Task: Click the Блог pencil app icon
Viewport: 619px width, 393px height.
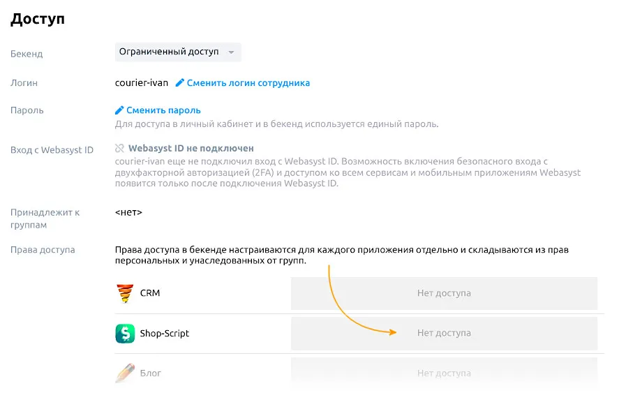Action: tap(125, 373)
